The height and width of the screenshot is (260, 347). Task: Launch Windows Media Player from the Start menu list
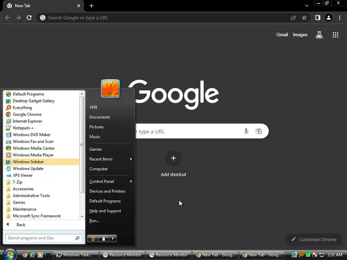[41, 155]
